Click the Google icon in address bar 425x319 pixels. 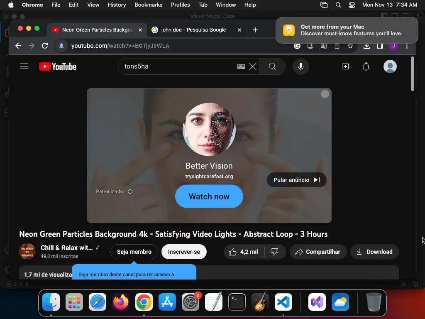[x=297, y=46]
